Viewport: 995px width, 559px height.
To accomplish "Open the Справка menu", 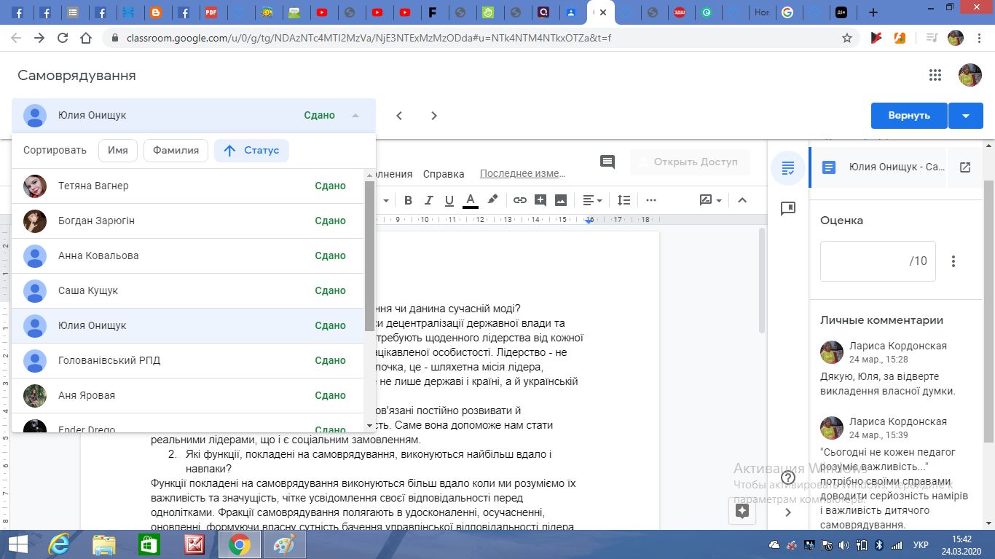I will tap(444, 174).
